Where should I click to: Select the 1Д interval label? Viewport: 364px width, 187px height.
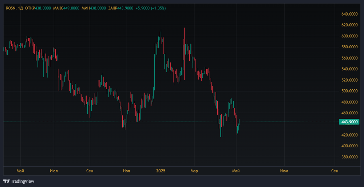[x=20, y=8]
